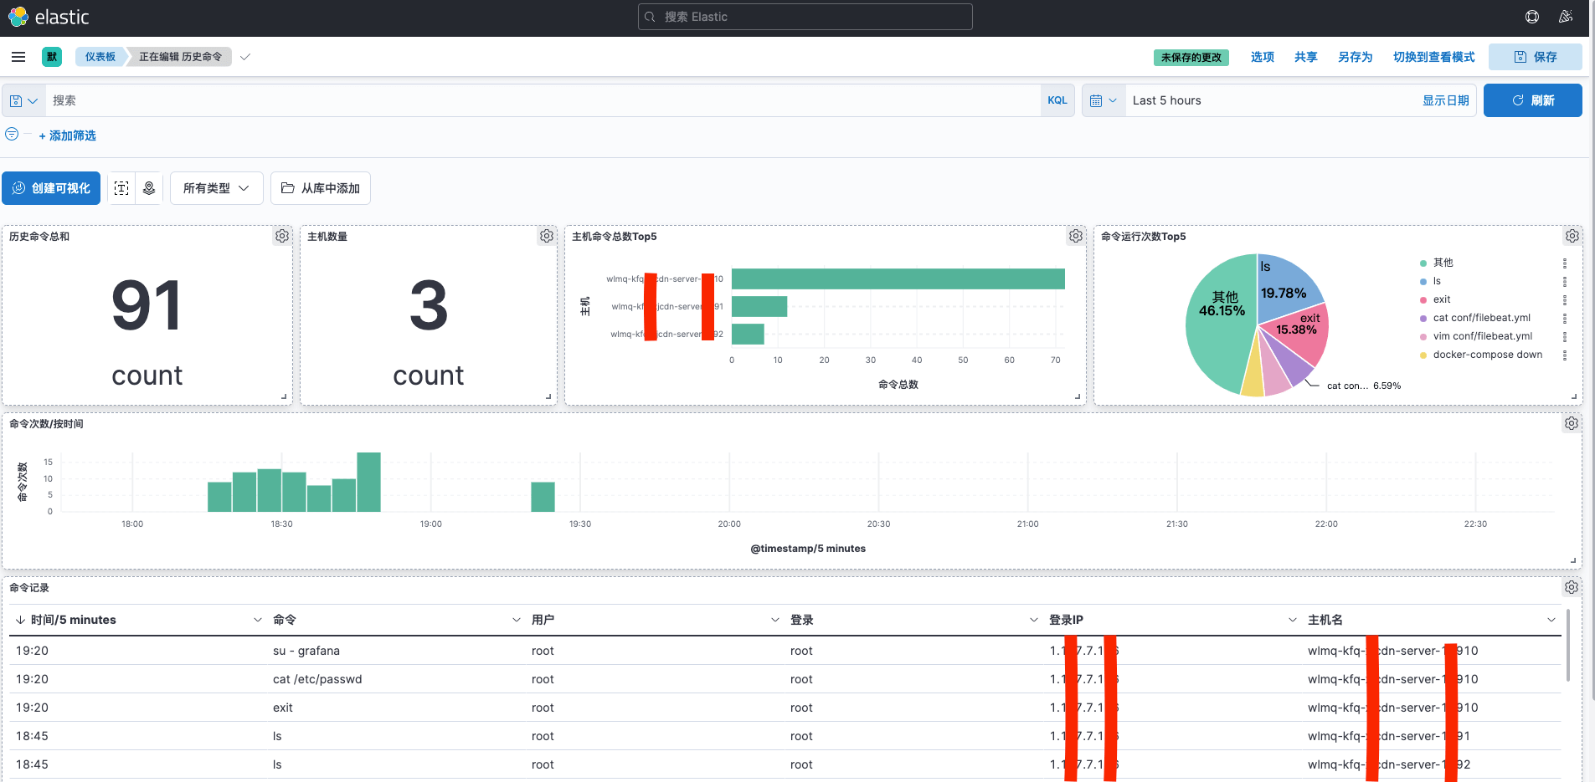Screen dimensions: 1595x782
Task: Add a text markdown panel icon
Action: (x=121, y=188)
